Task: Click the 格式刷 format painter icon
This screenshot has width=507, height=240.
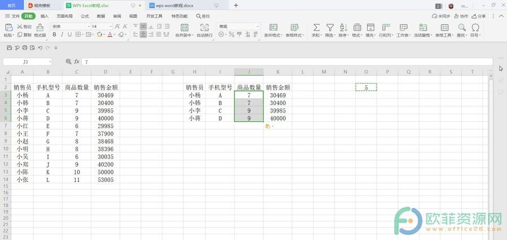Action: tap(40, 27)
